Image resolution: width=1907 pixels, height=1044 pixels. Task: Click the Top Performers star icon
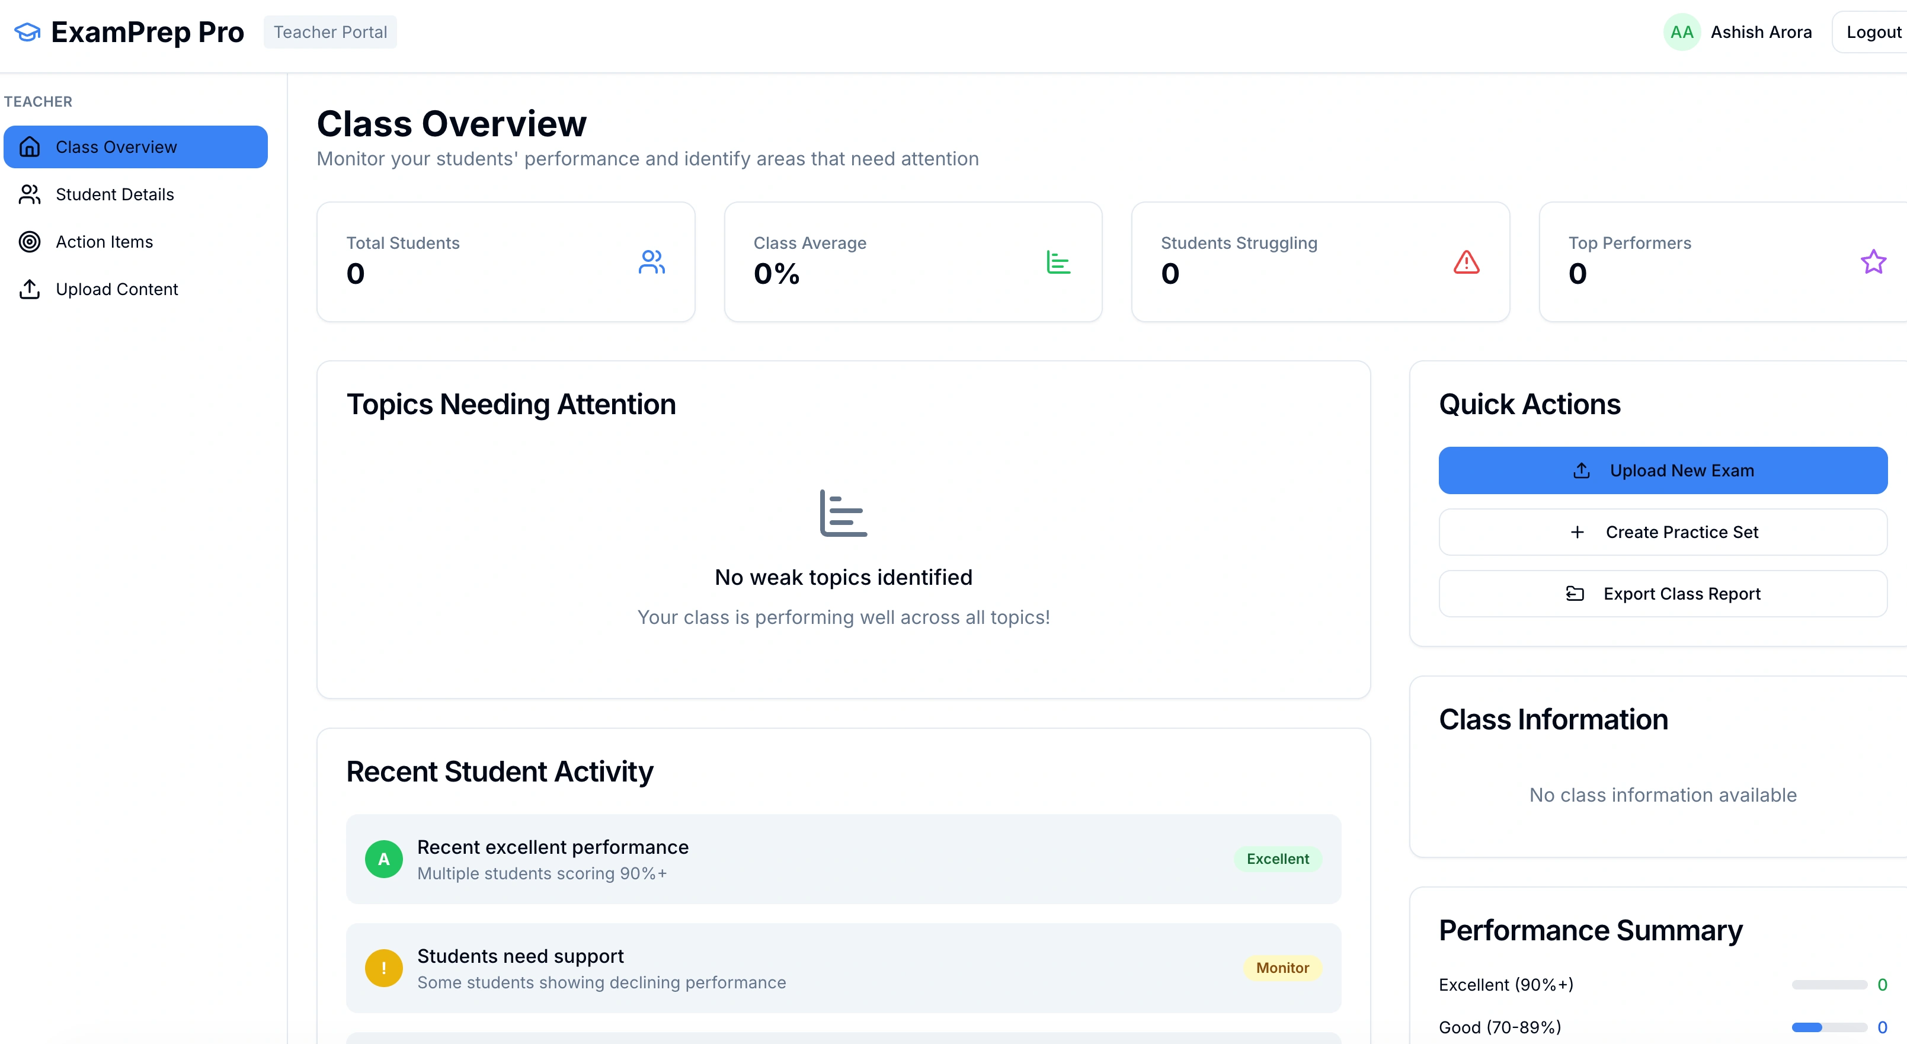pyautogui.click(x=1873, y=262)
